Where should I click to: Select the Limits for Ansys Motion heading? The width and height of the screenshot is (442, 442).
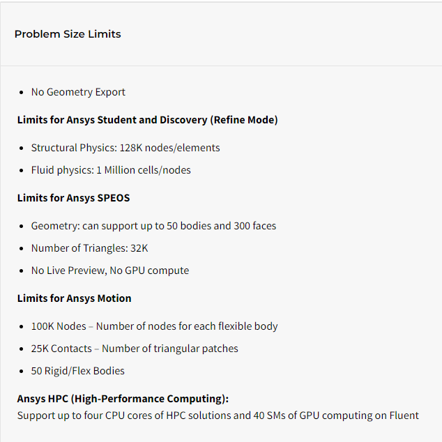coord(75,298)
